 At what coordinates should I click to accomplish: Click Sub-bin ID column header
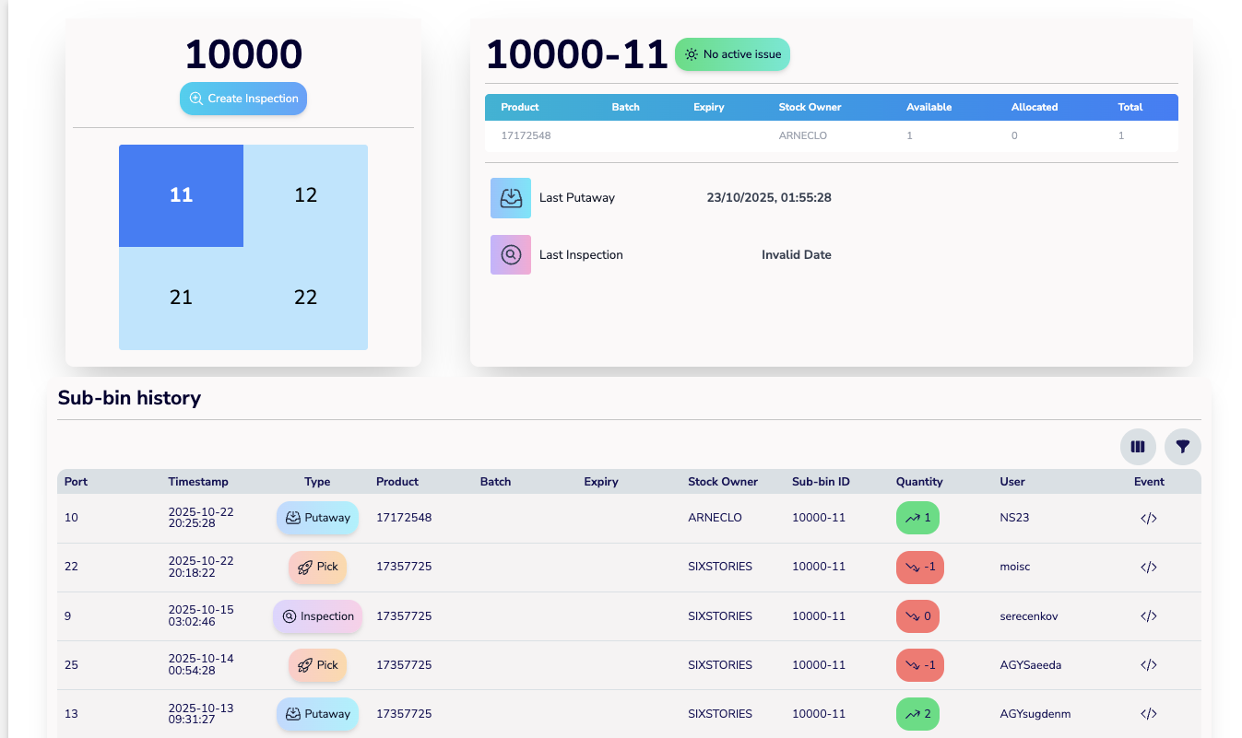(821, 482)
